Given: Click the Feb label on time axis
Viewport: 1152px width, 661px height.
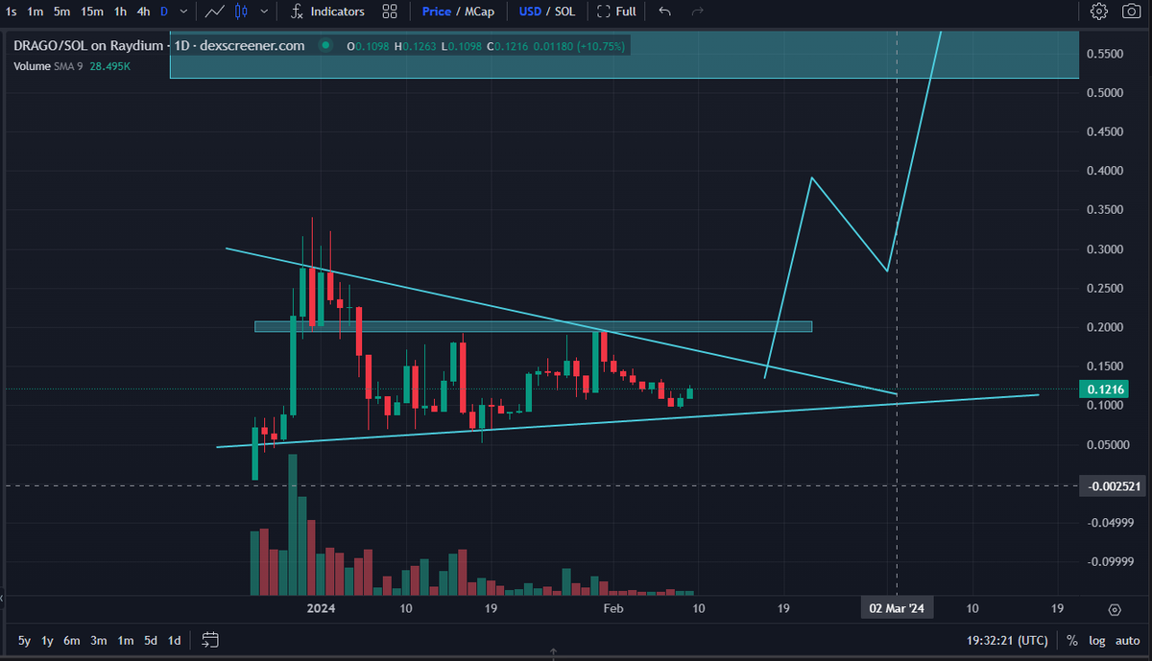Looking at the screenshot, I should click(613, 608).
